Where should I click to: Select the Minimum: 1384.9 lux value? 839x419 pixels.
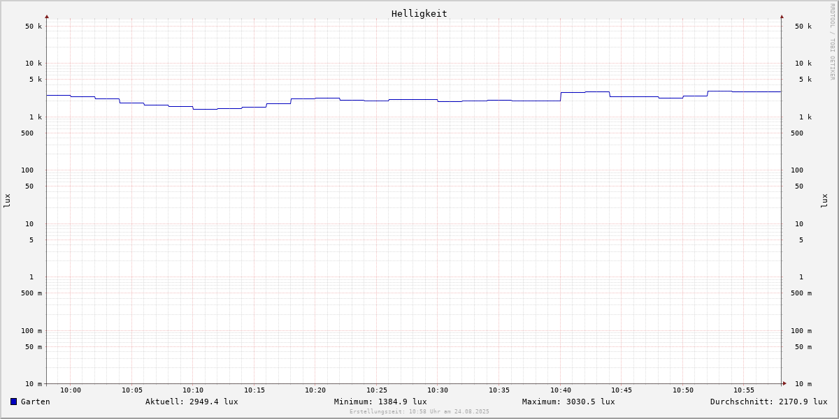[x=380, y=402]
